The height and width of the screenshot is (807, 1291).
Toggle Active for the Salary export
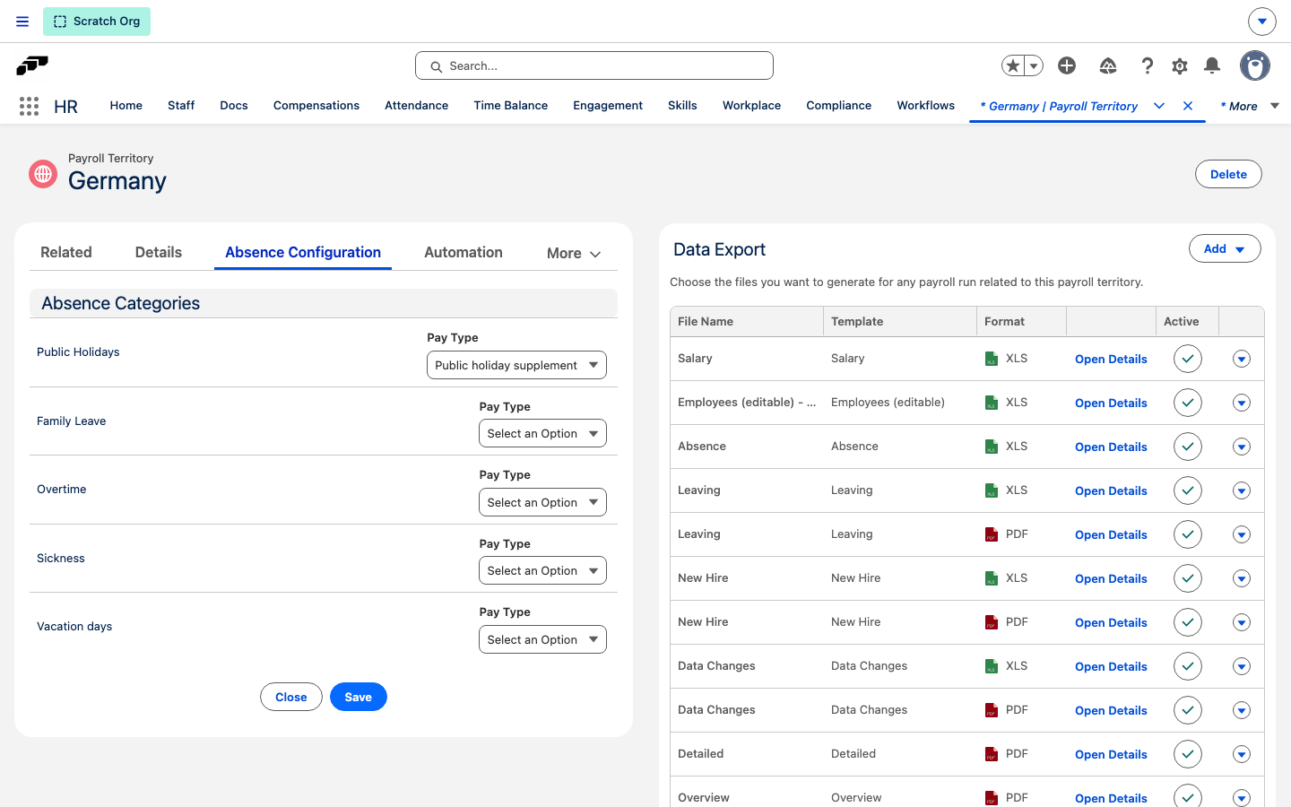click(1188, 359)
